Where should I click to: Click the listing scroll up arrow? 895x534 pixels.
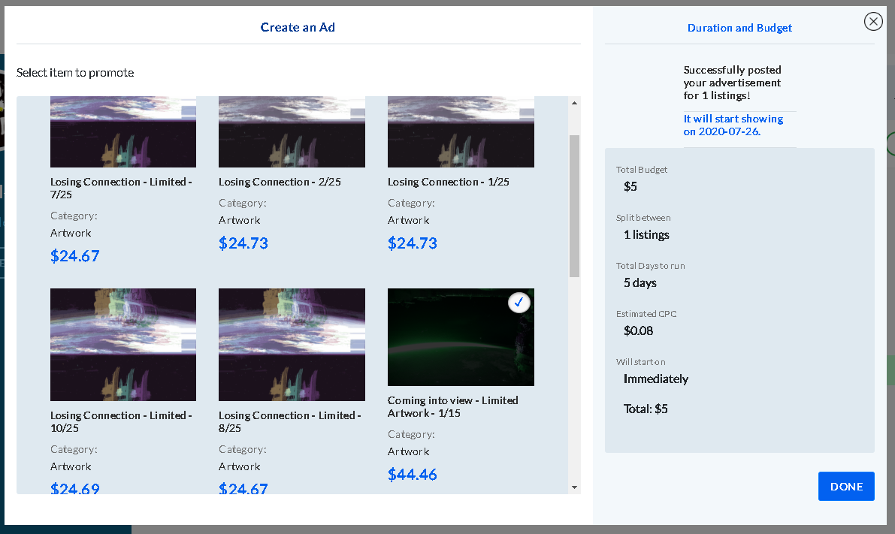click(x=574, y=103)
